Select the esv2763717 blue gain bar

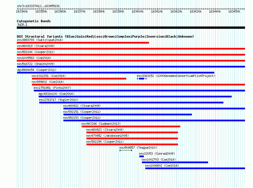click(x=131, y=103)
